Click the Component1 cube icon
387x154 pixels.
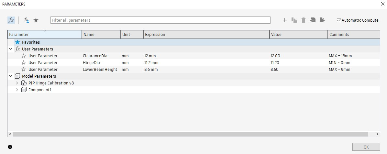[x=24, y=90]
